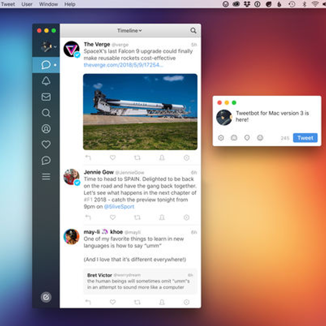This screenshot has width=326, height=326.
Task: Open account switcher avatar dropdown
Action: tap(49, 47)
